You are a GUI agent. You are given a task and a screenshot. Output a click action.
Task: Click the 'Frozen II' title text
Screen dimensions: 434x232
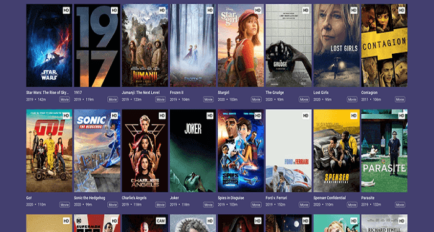point(177,93)
